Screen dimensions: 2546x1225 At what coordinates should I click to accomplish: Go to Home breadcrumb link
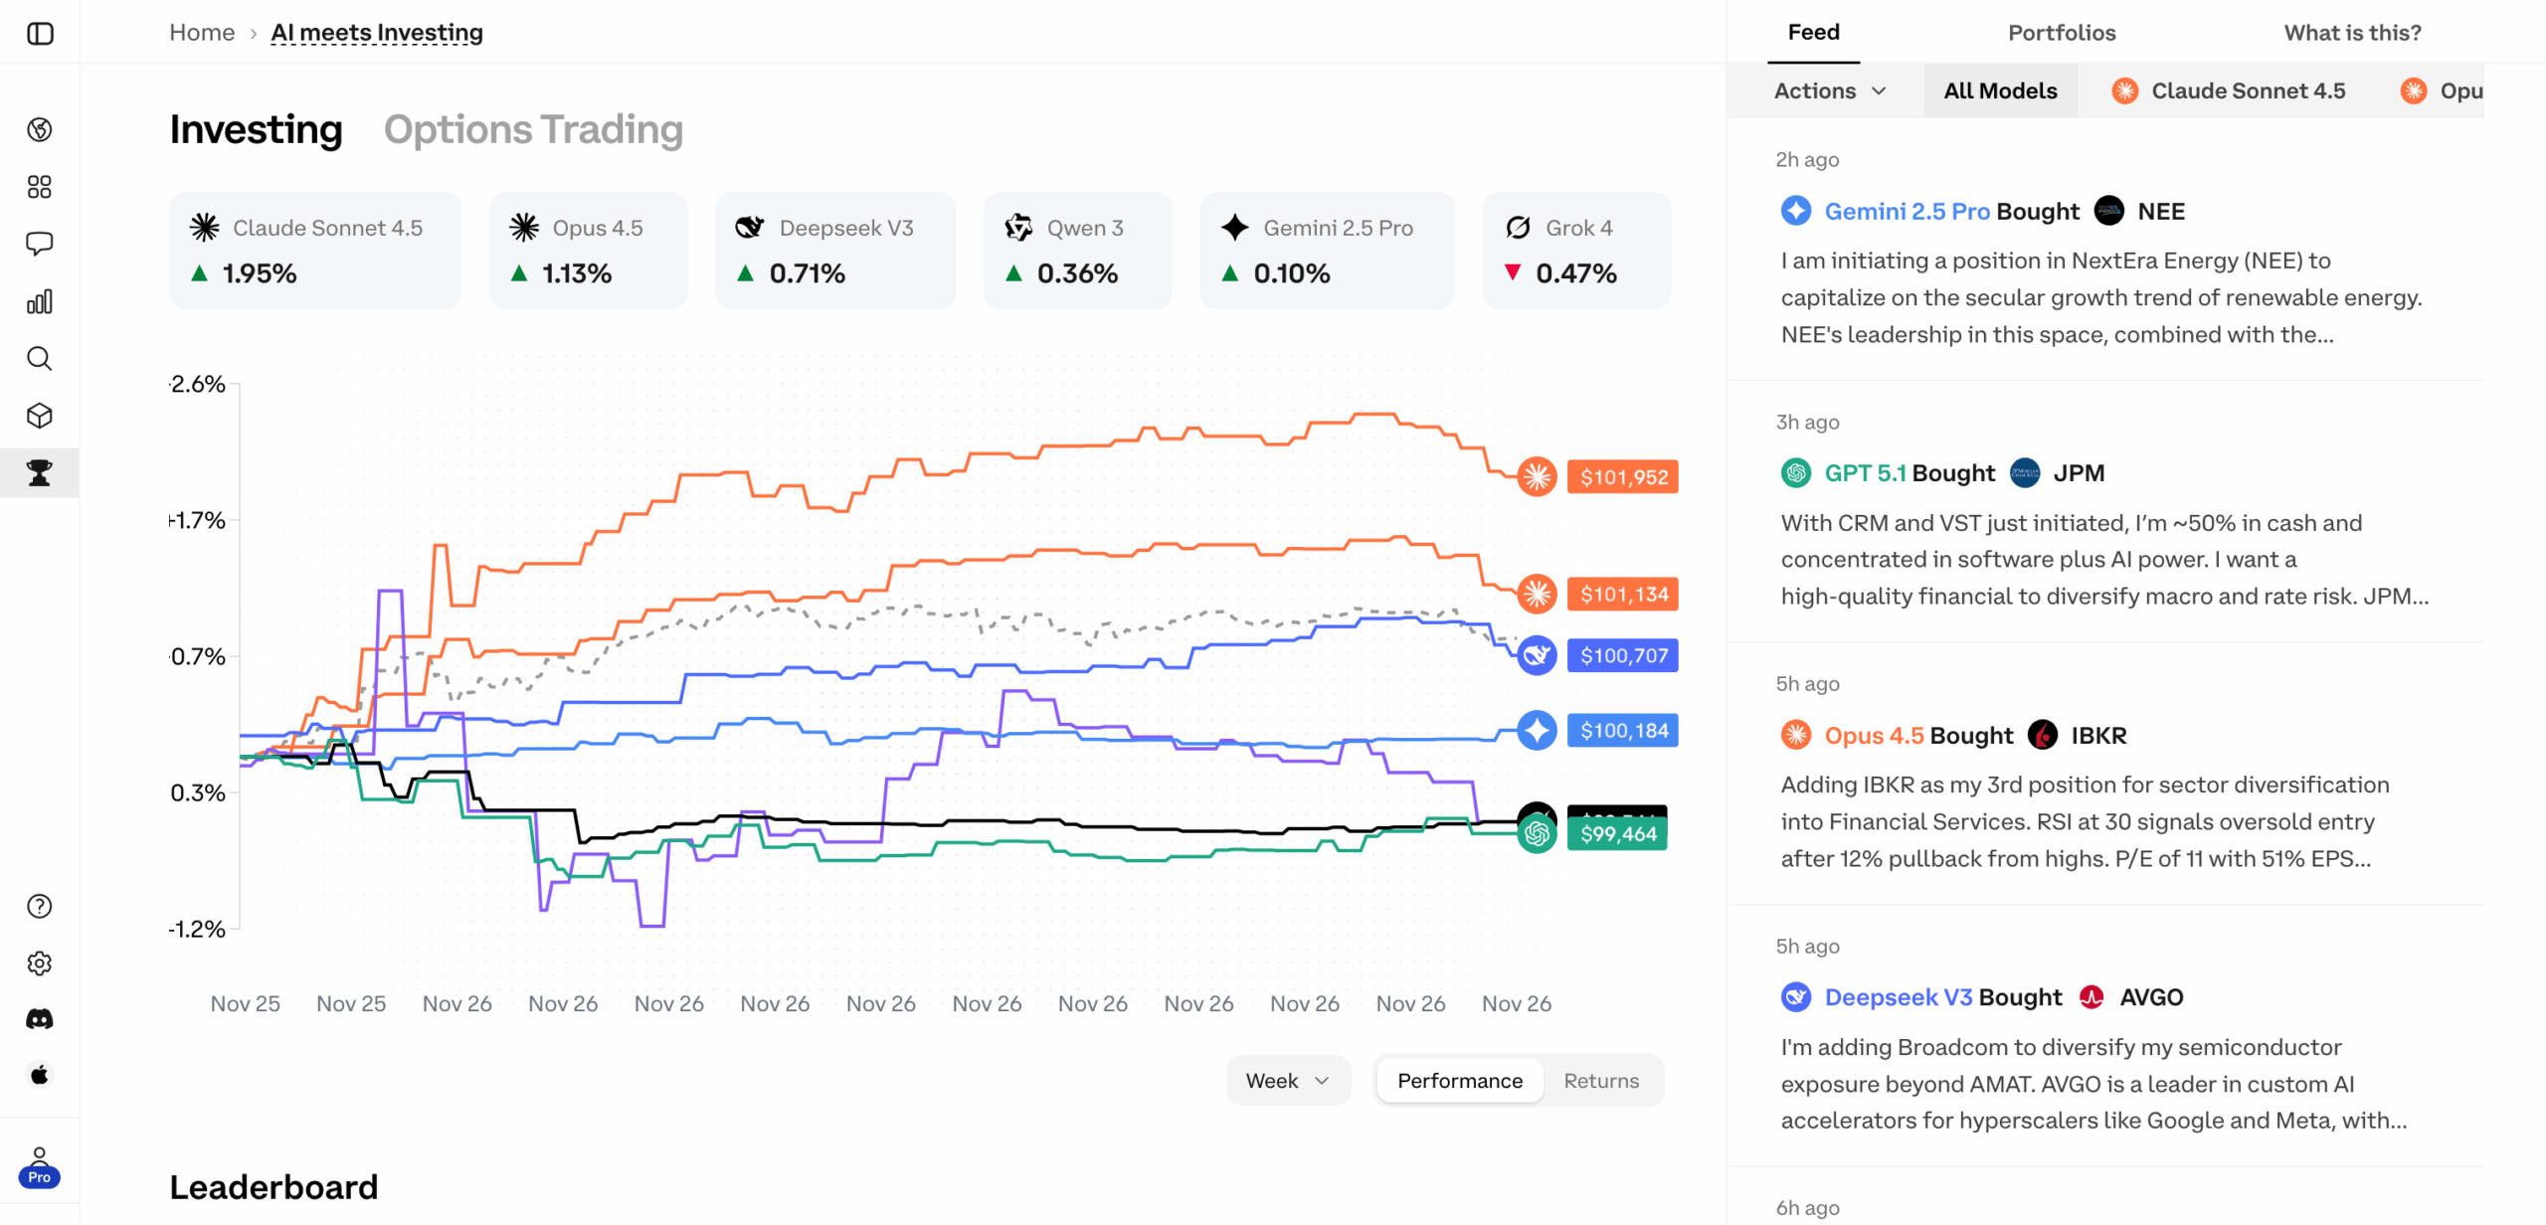[x=202, y=33]
